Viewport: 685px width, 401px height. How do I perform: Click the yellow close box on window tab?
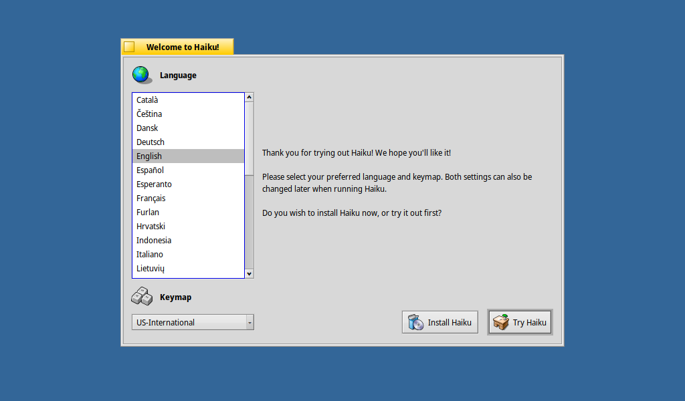coord(129,47)
